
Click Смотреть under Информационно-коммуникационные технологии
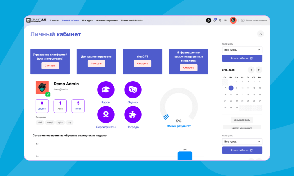(189, 68)
